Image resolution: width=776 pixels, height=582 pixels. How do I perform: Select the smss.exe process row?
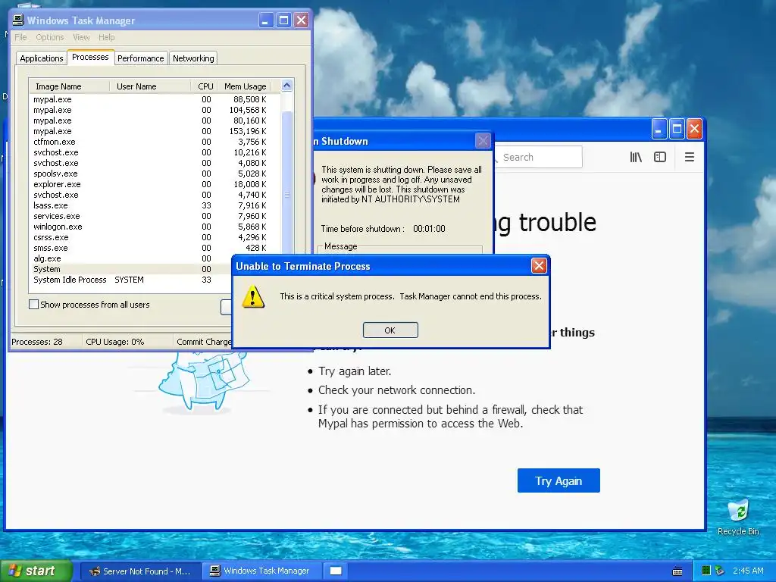[x=154, y=248]
